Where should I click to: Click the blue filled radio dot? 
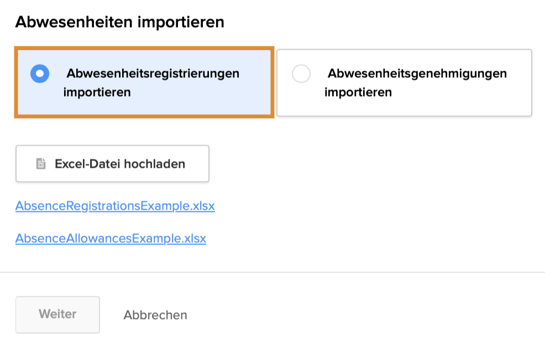[40, 73]
